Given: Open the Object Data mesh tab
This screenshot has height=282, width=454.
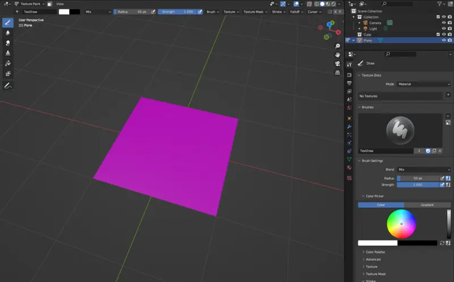Looking at the screenshot, I should pyautogui.click(x=349, y=159).
